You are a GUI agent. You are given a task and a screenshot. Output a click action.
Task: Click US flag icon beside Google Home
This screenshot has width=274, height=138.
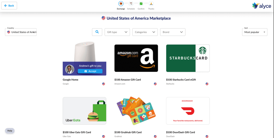point(104,84)
